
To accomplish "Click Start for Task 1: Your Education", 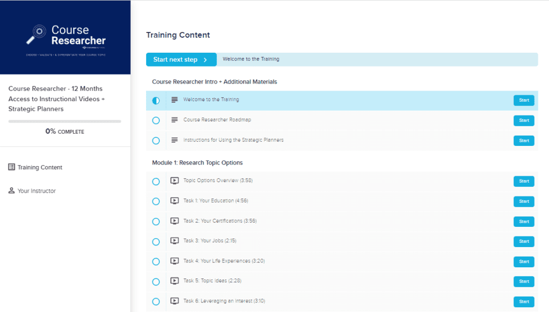I will pyautogui.click(x=524, y=201).
